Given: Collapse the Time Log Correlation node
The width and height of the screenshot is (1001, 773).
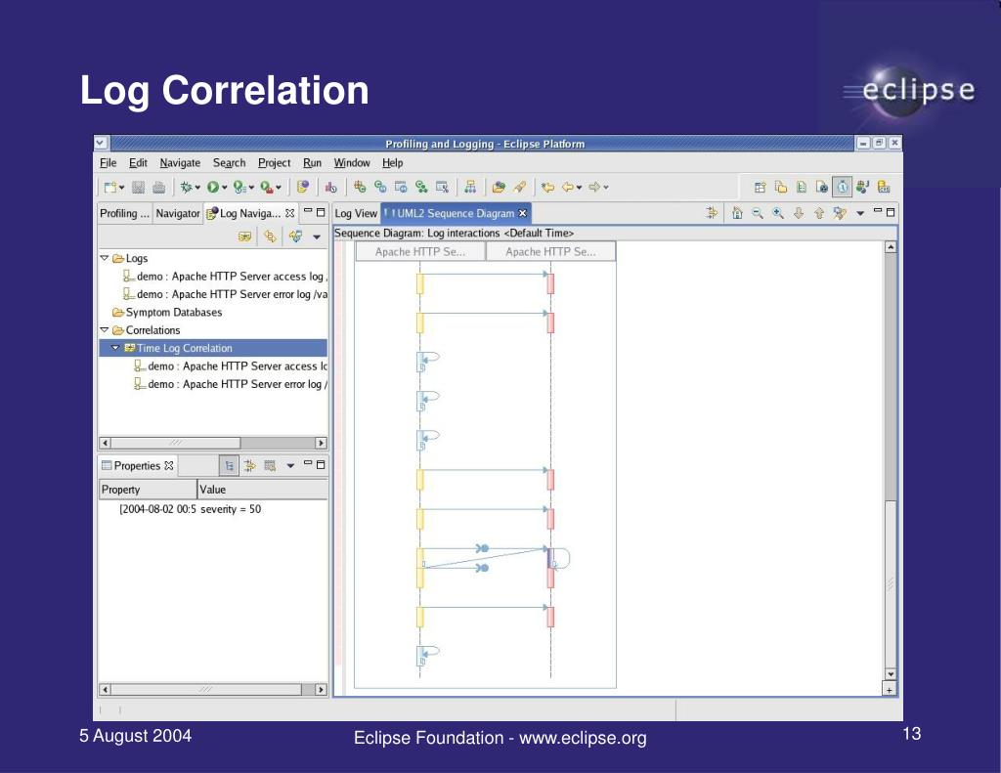Looking at the screenshot, I should click(115, 348).
